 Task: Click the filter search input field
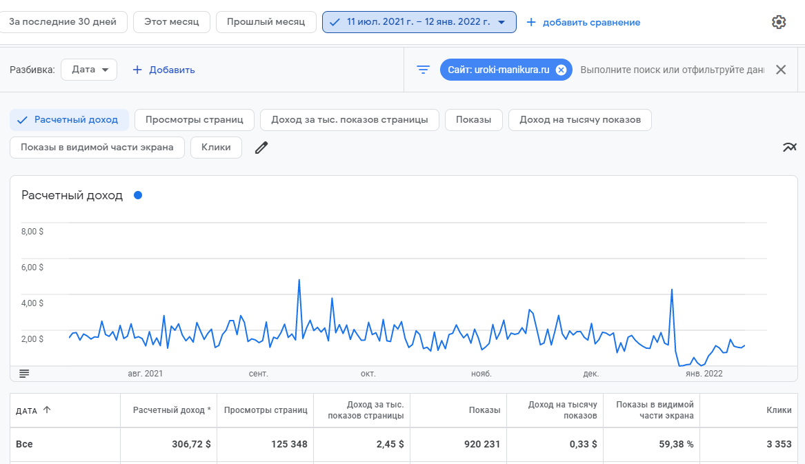coord(672,70)
